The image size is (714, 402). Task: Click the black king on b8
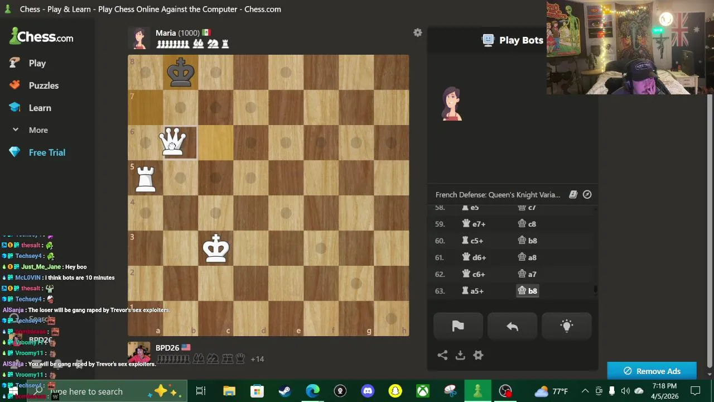[181, 72]
